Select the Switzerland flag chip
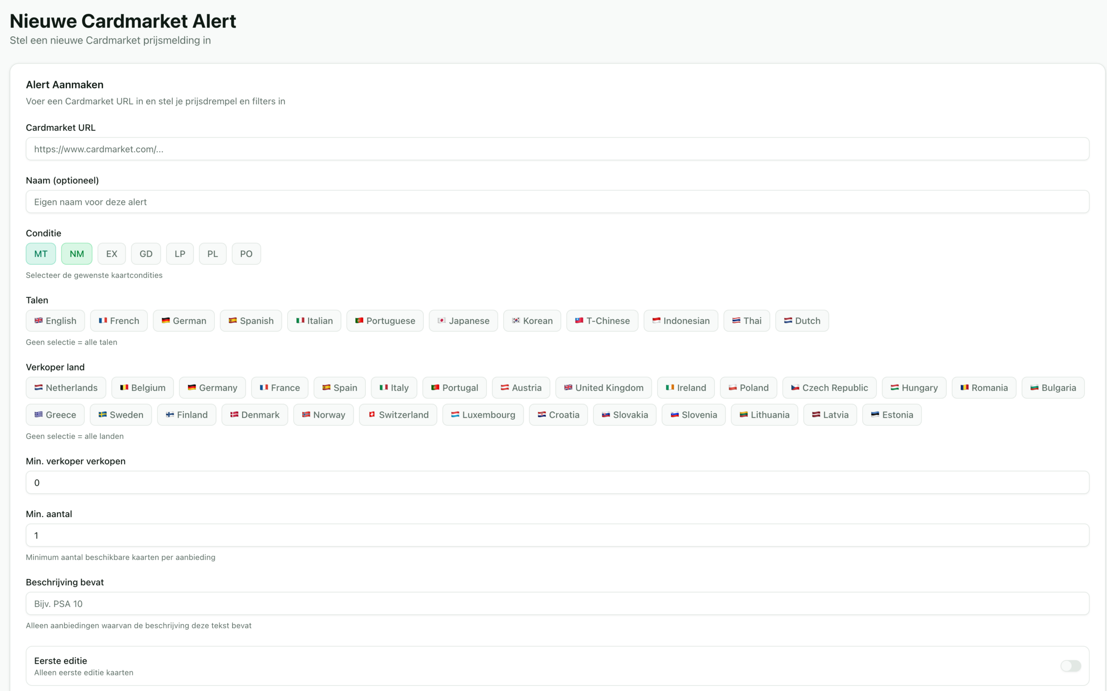The image size is (1107, 691). 397,415
